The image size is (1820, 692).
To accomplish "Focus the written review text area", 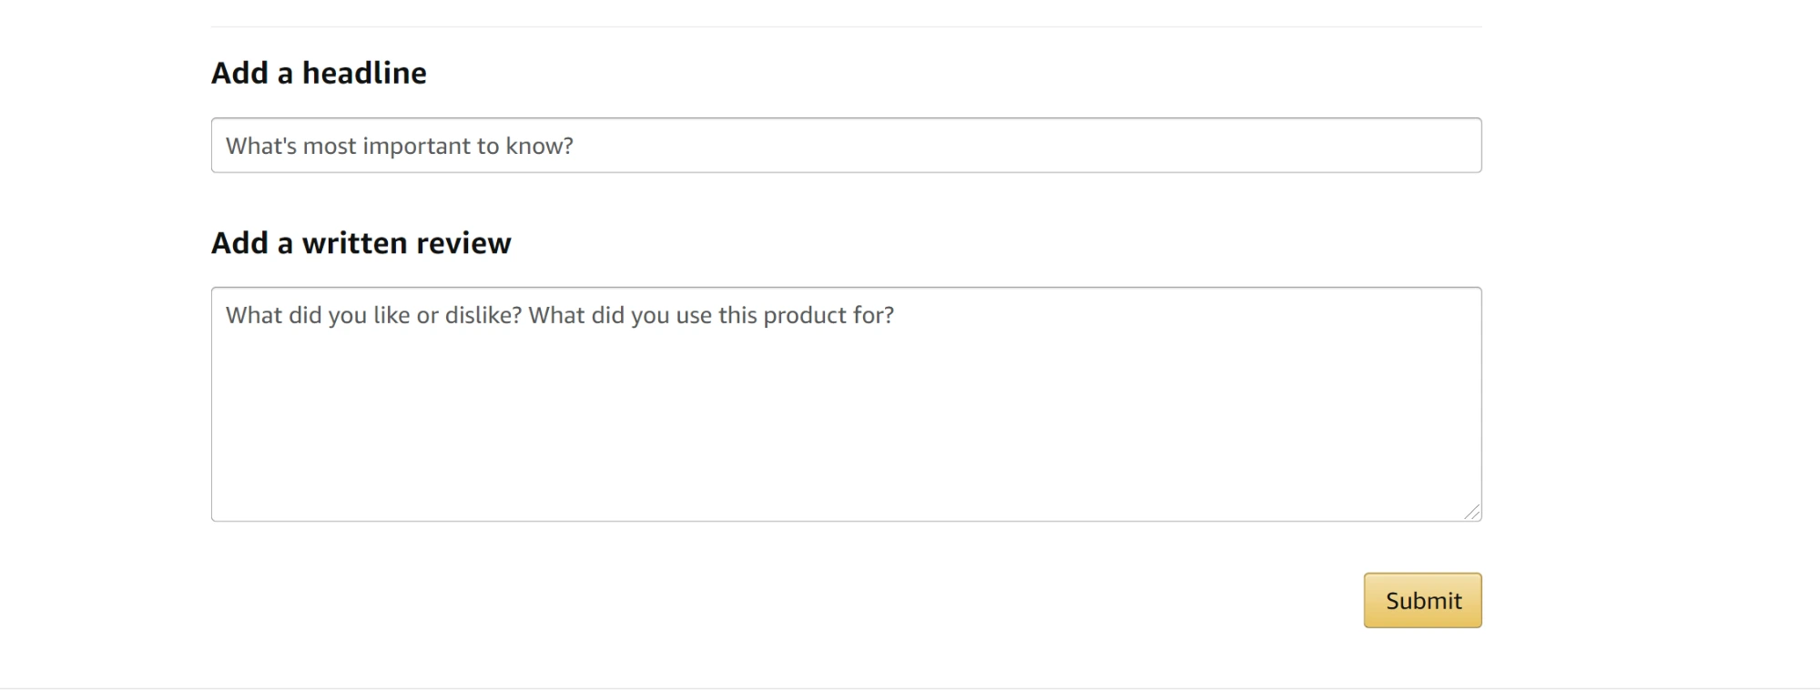I will pos(846,404).
